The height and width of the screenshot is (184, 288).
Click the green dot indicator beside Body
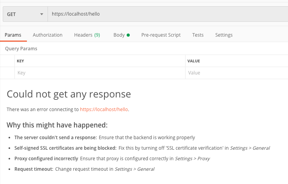point(128,35)
